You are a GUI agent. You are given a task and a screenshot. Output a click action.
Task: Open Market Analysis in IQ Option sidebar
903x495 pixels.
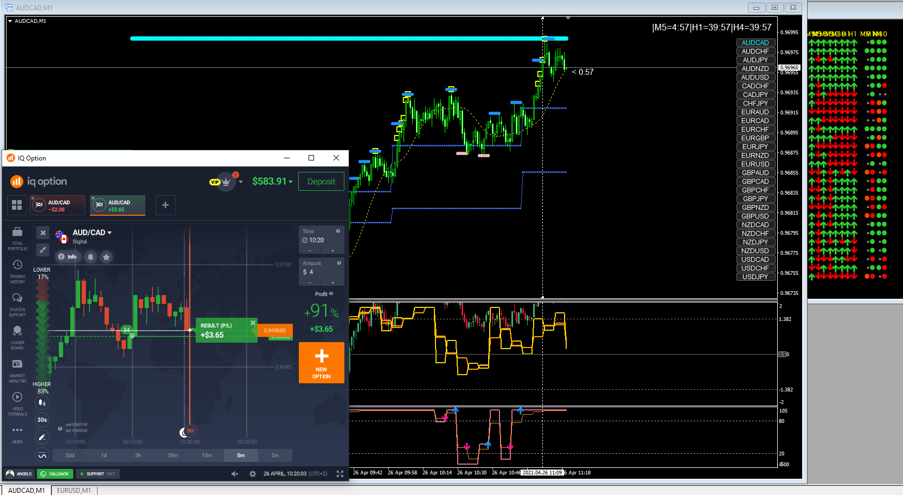17,371
